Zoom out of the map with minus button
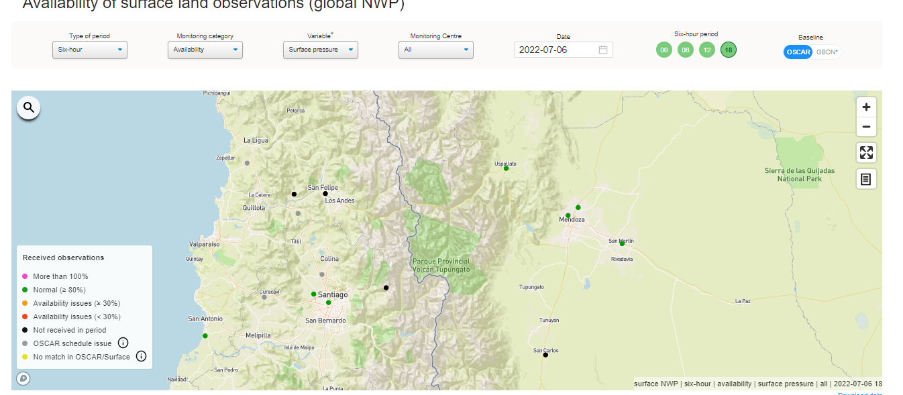The image size is (903, 395). click(866, 127)
